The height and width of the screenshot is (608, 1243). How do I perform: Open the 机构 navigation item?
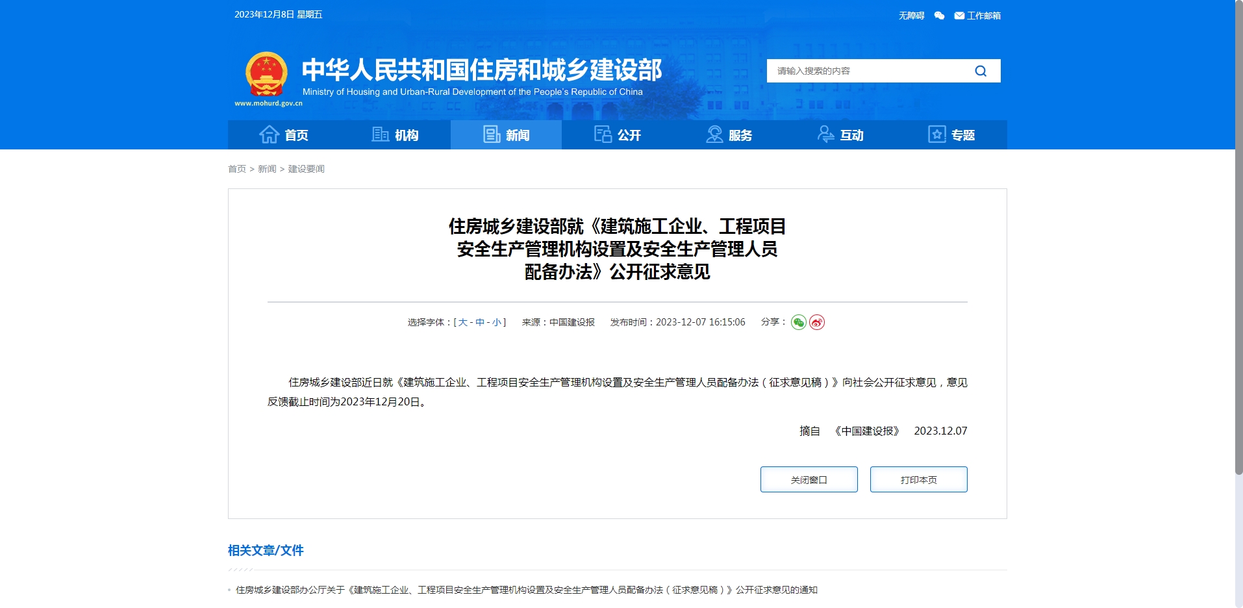click(x=395, y=134)
